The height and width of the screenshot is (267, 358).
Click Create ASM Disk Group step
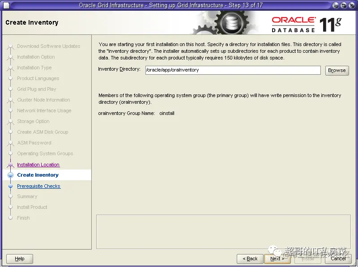tap(43, 132)
